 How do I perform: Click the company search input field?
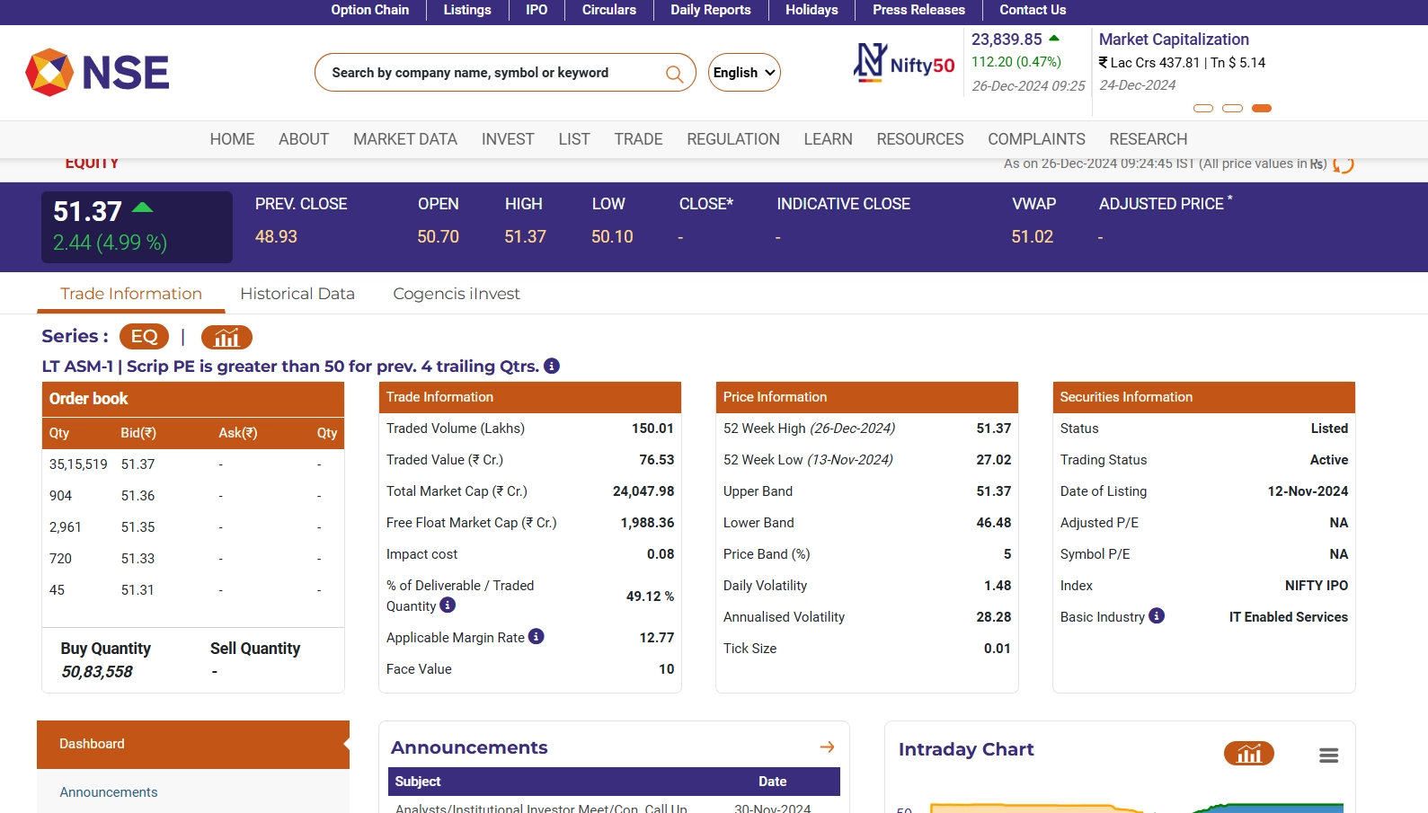click(490, 73)
